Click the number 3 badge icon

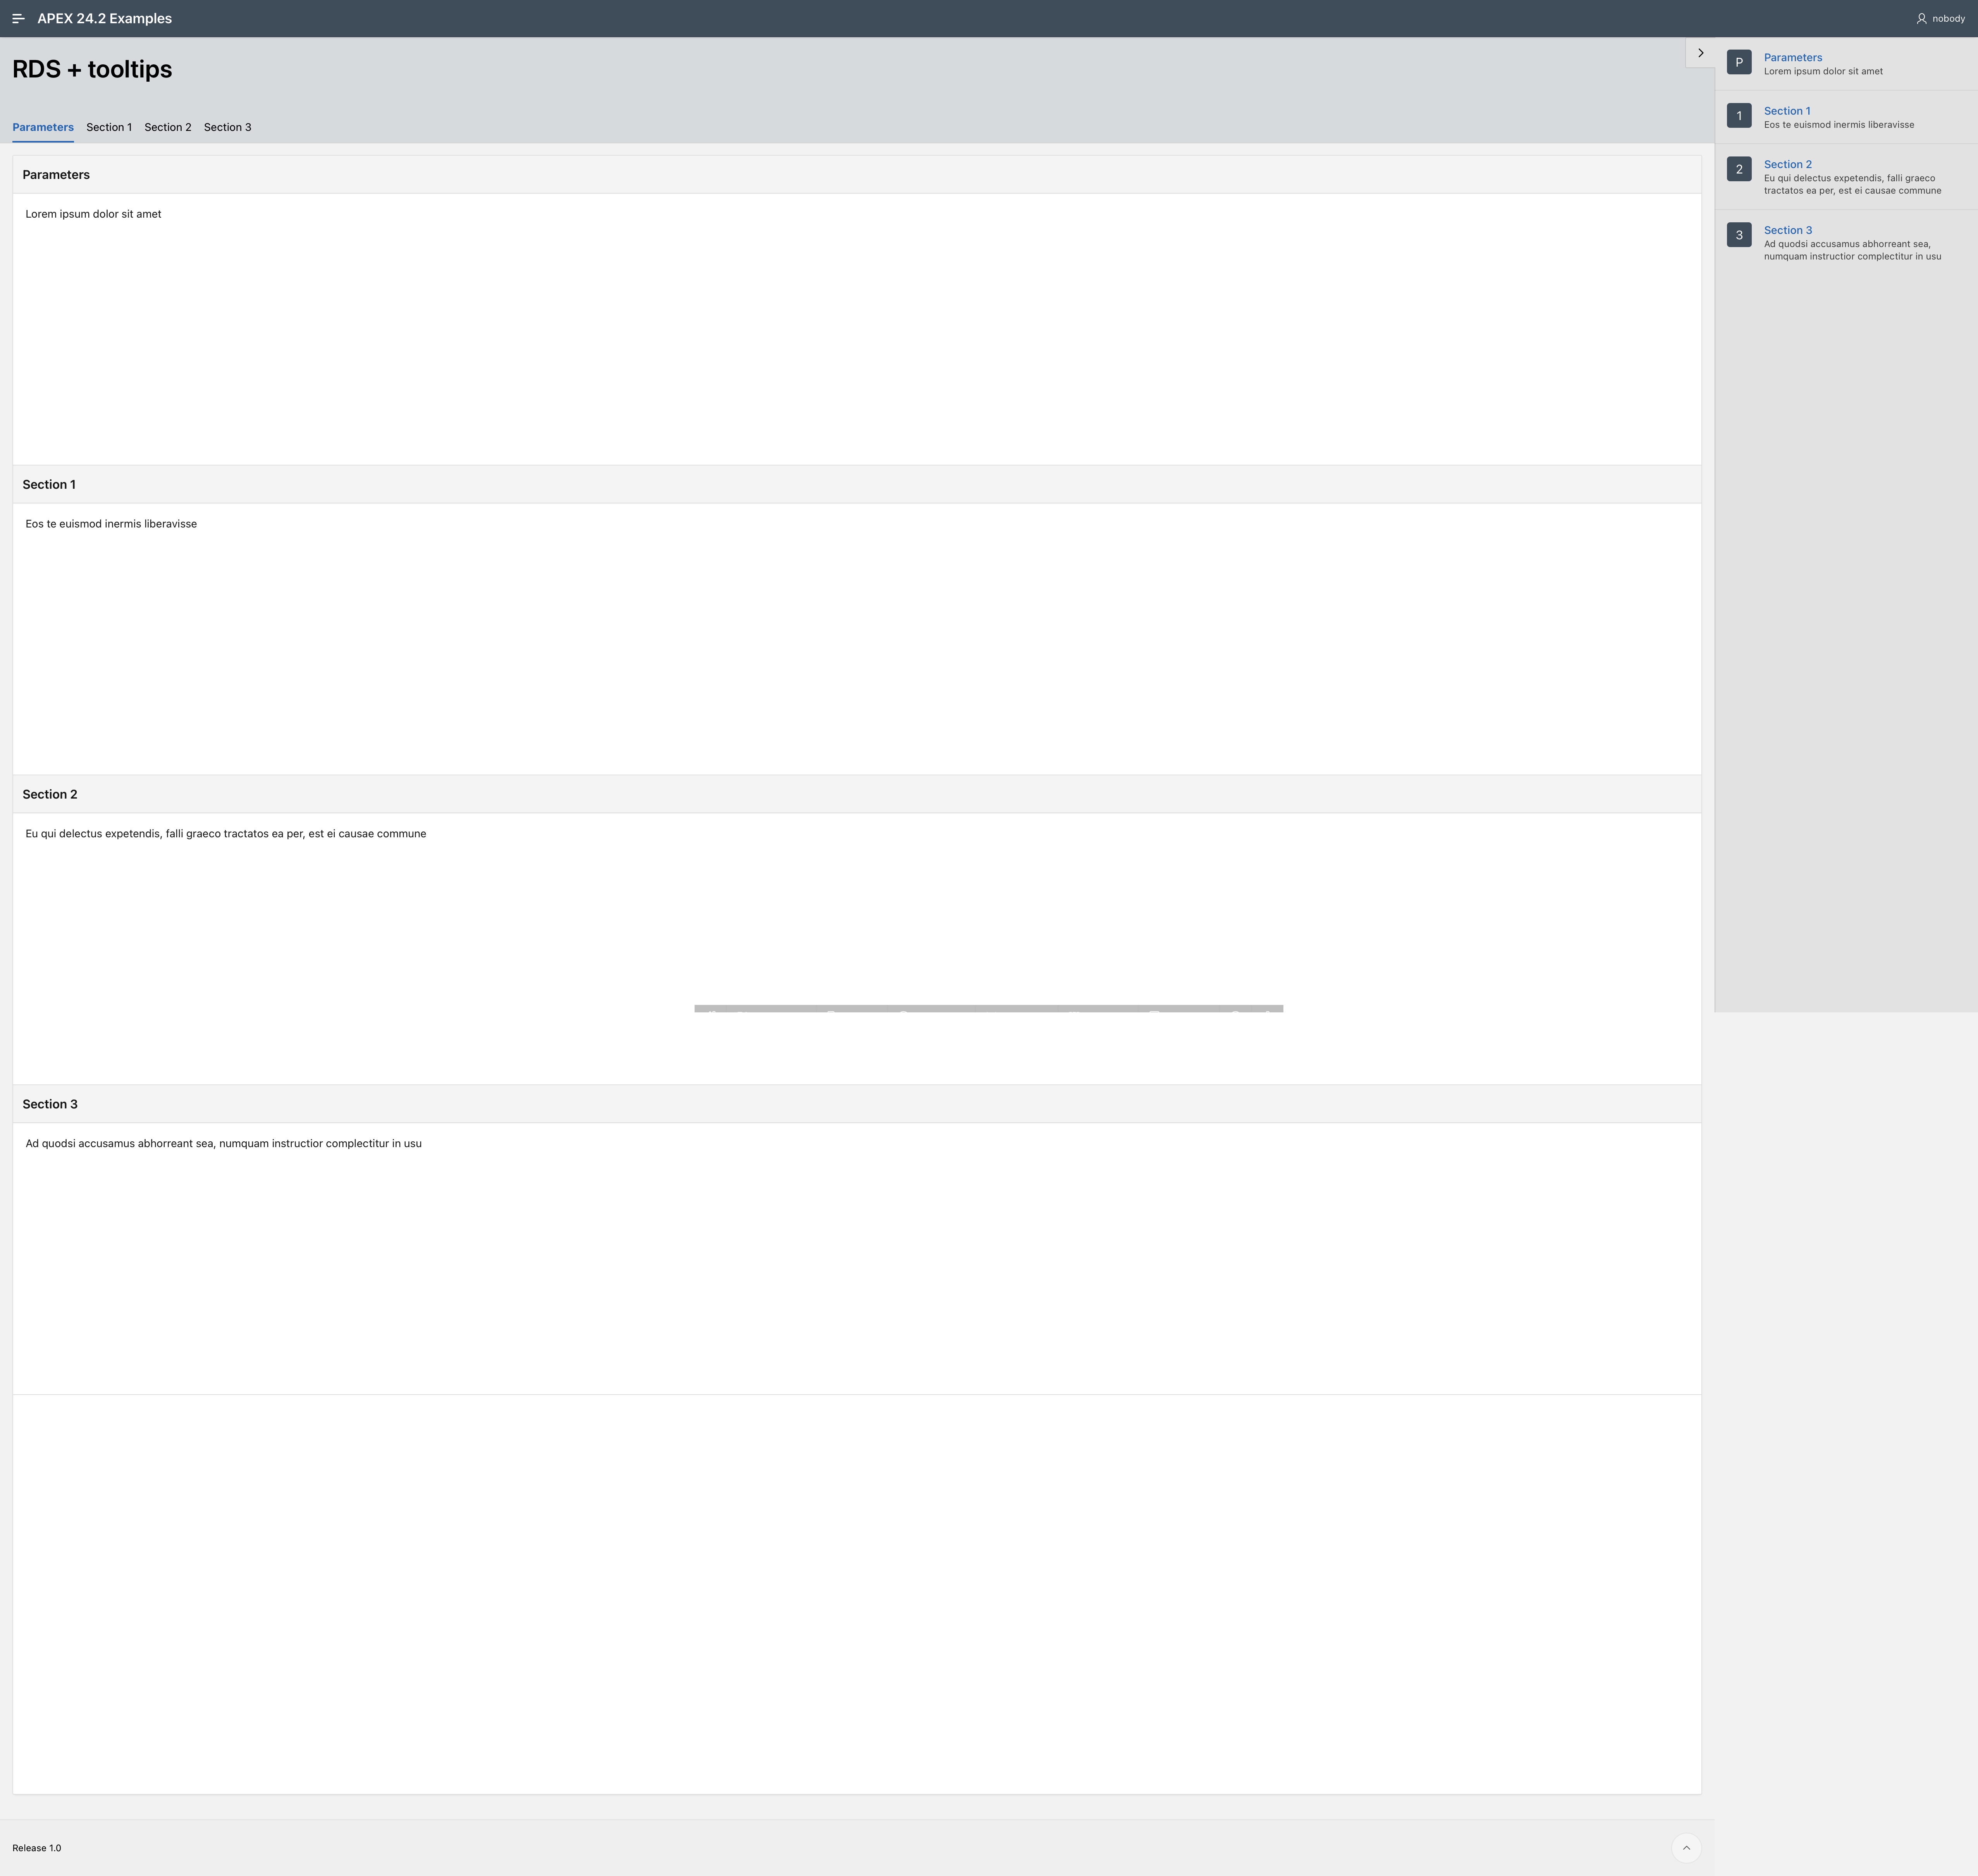point(1739,235)
